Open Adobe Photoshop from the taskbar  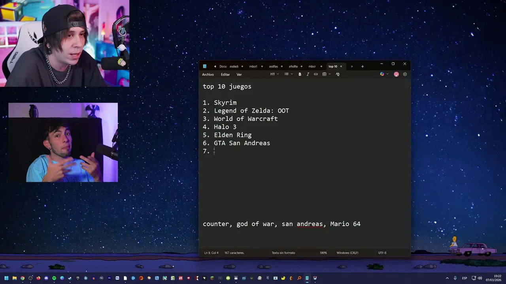coord(117,278)
